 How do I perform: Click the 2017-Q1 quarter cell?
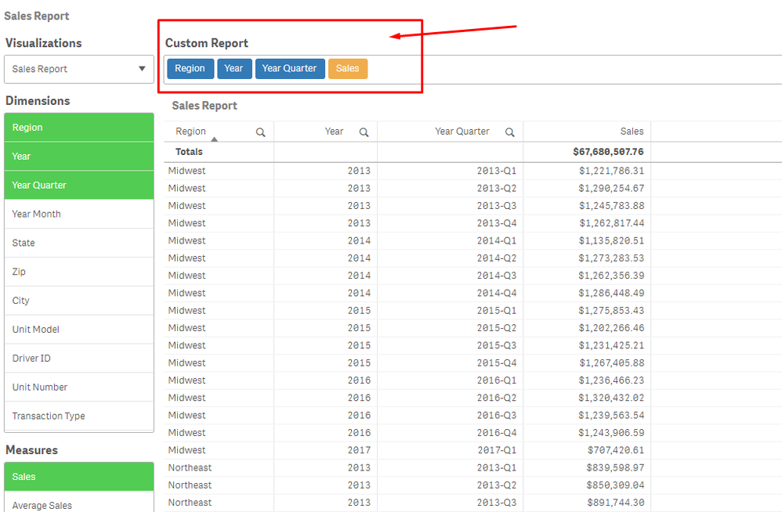coord(497,450)
